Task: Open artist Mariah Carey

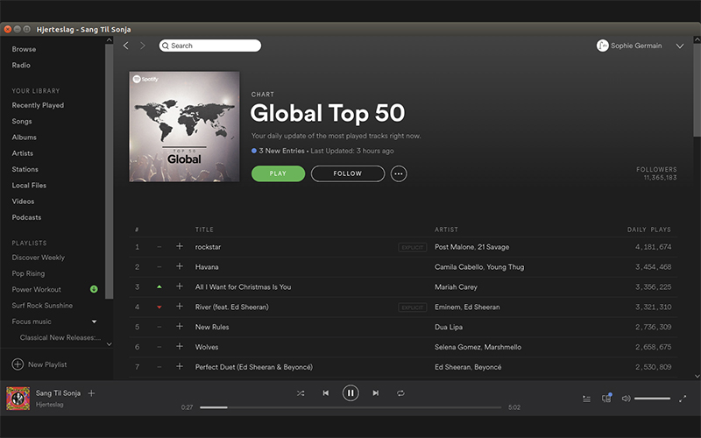Action: (x=456, y=287)
